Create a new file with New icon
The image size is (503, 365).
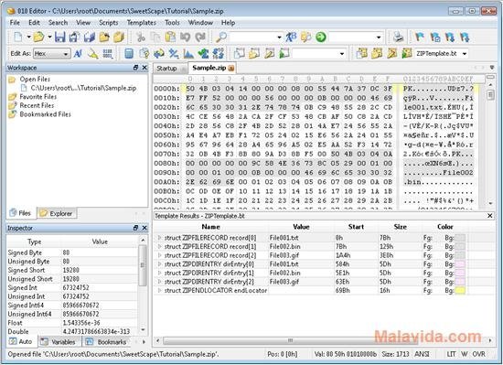18,38
